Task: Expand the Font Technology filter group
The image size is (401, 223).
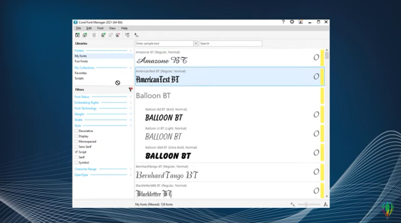Action: coord(131,108)
